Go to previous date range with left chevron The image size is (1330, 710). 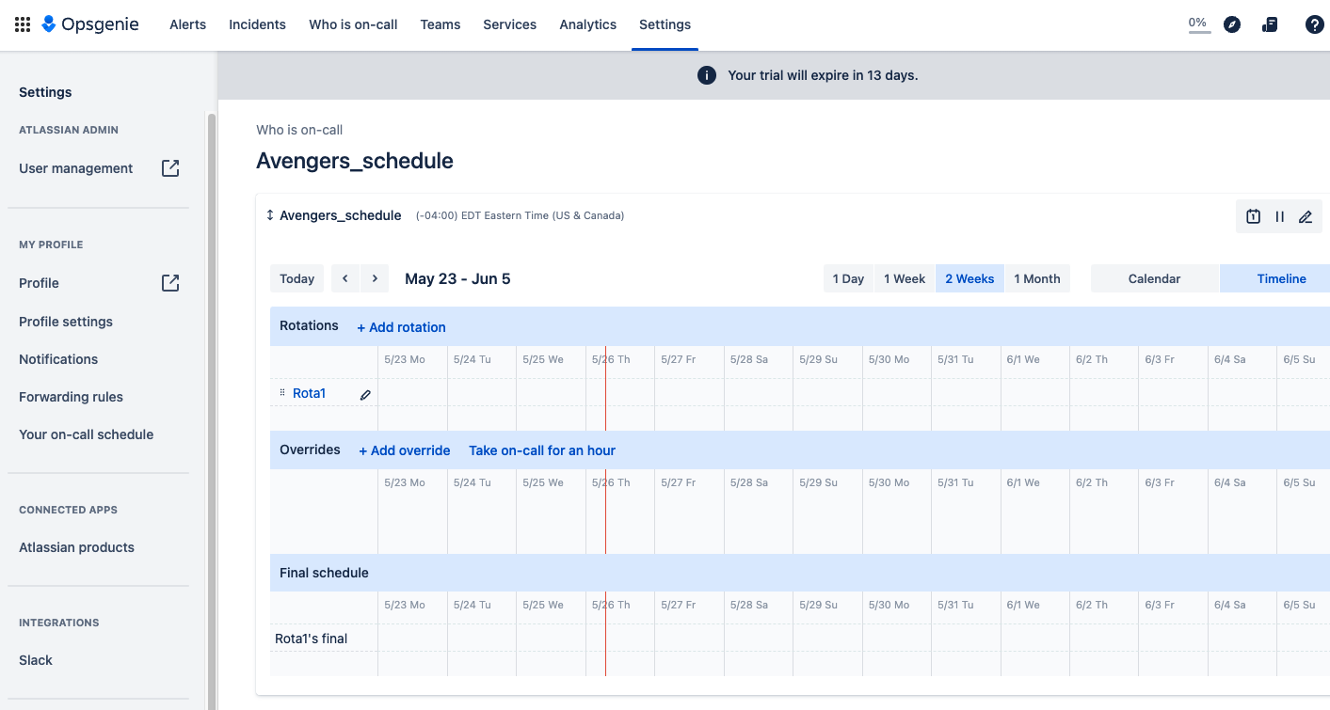tap(345, 278)
